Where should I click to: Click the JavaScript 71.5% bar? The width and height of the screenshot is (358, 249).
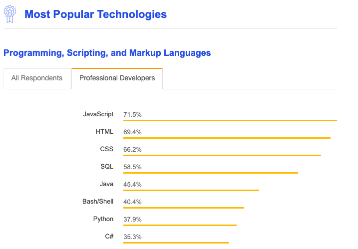pyautogui.click(x=230, y=120)
